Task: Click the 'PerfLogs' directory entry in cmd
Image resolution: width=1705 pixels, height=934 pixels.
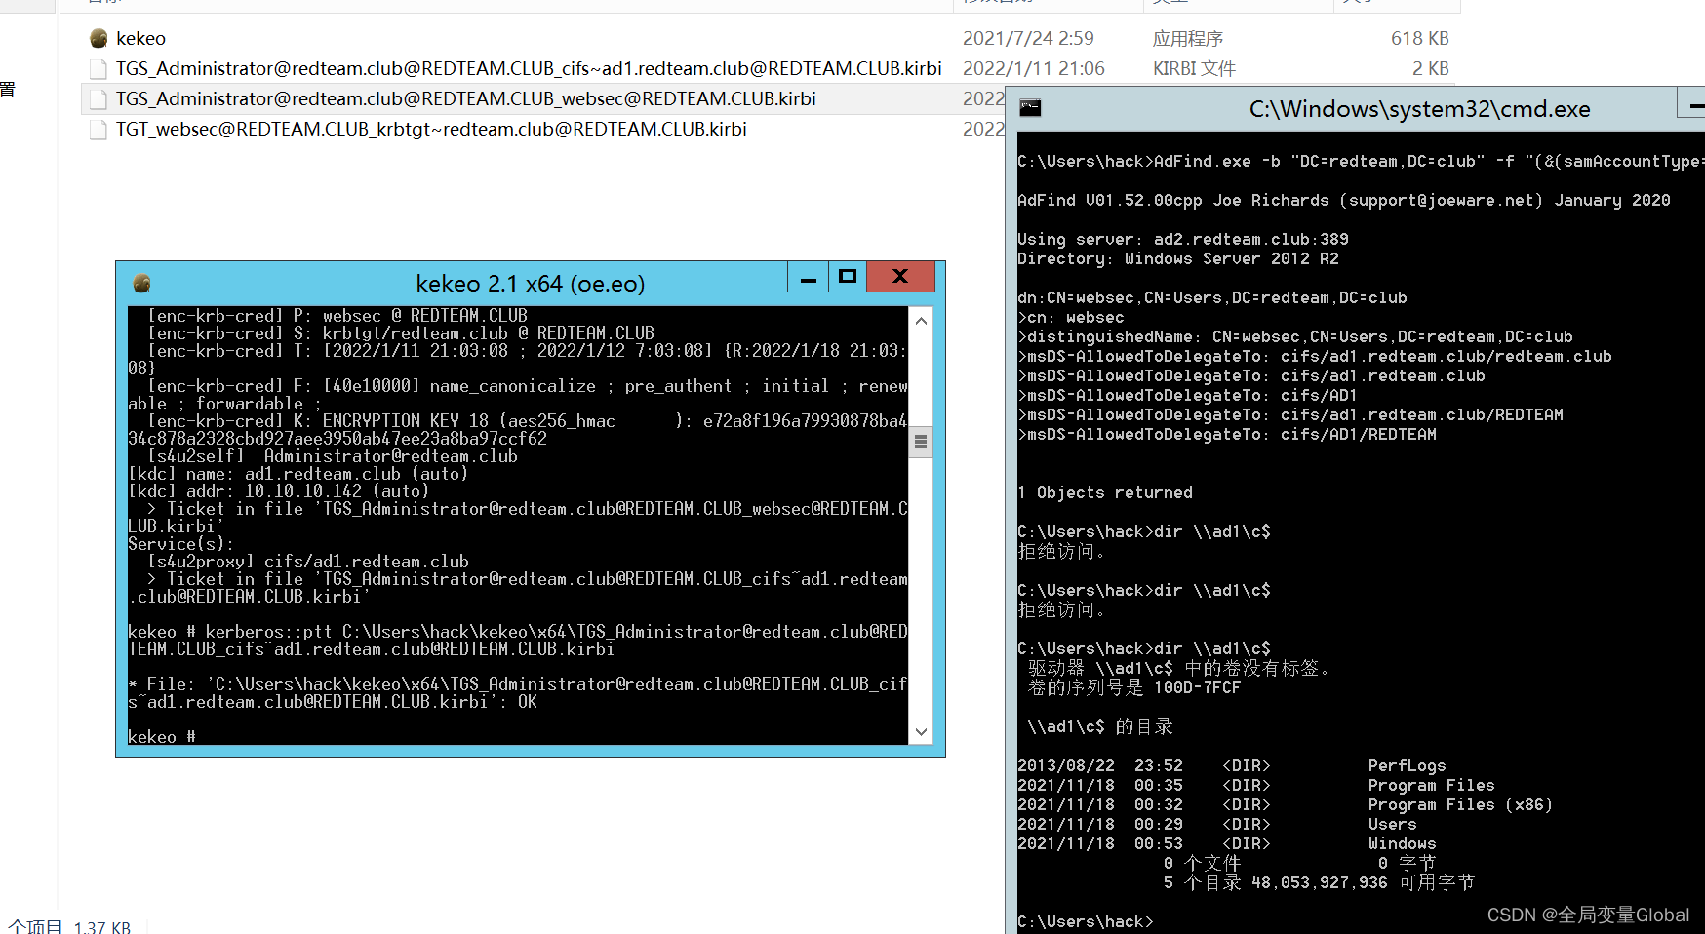Action: [1407, 765]
